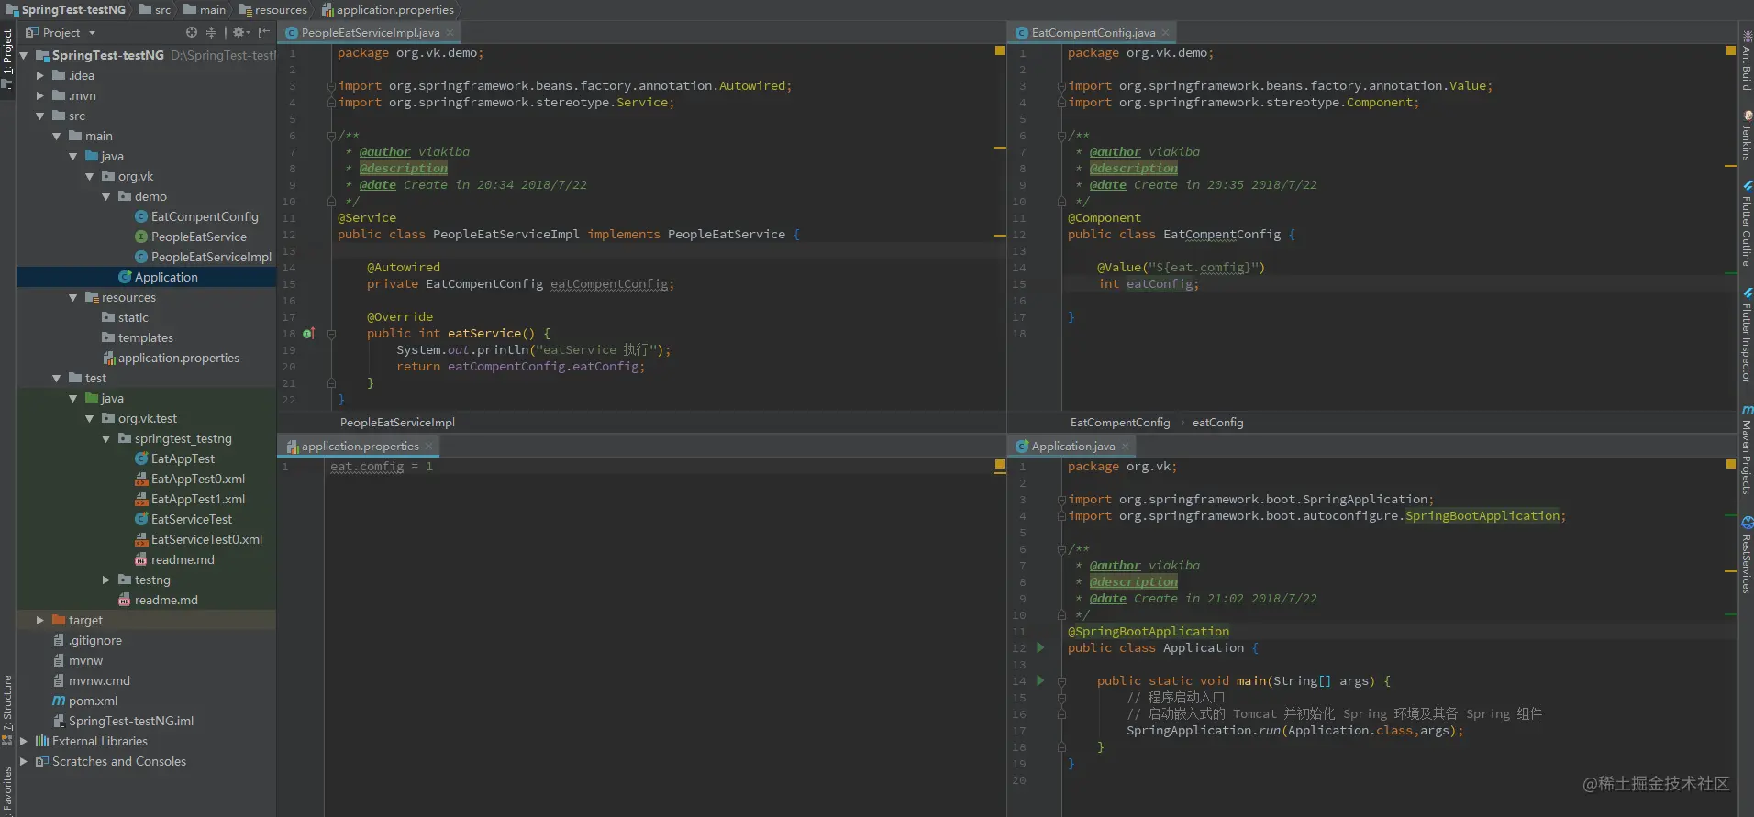Open the Project panel gear settings
This screenshot has height=817, width=1754.
[x=239, y=32]
